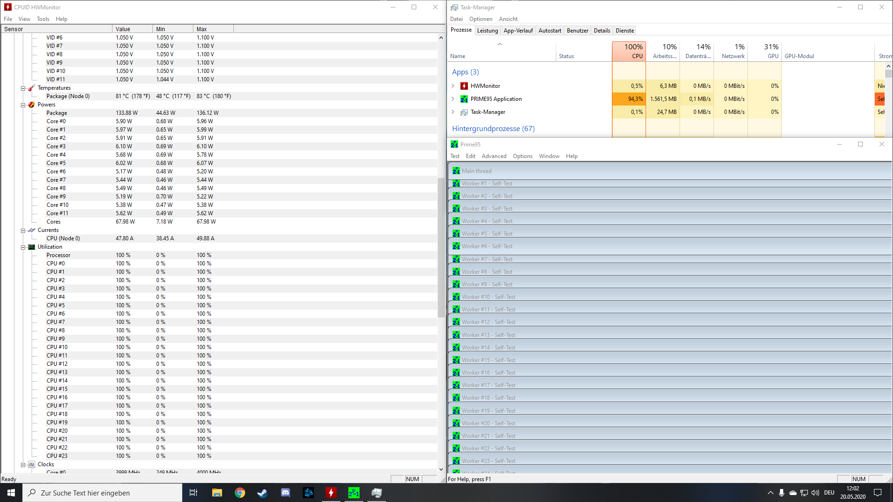Switch to the Leistung tab
This screenshot has width=893, height=502.
pyautogui.click(x=487, y=31)
